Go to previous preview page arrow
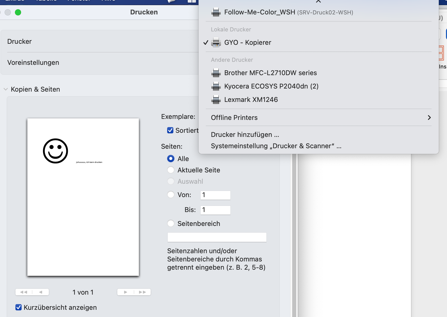Viewport: 447px width, 317px height. tap(41, 292)
